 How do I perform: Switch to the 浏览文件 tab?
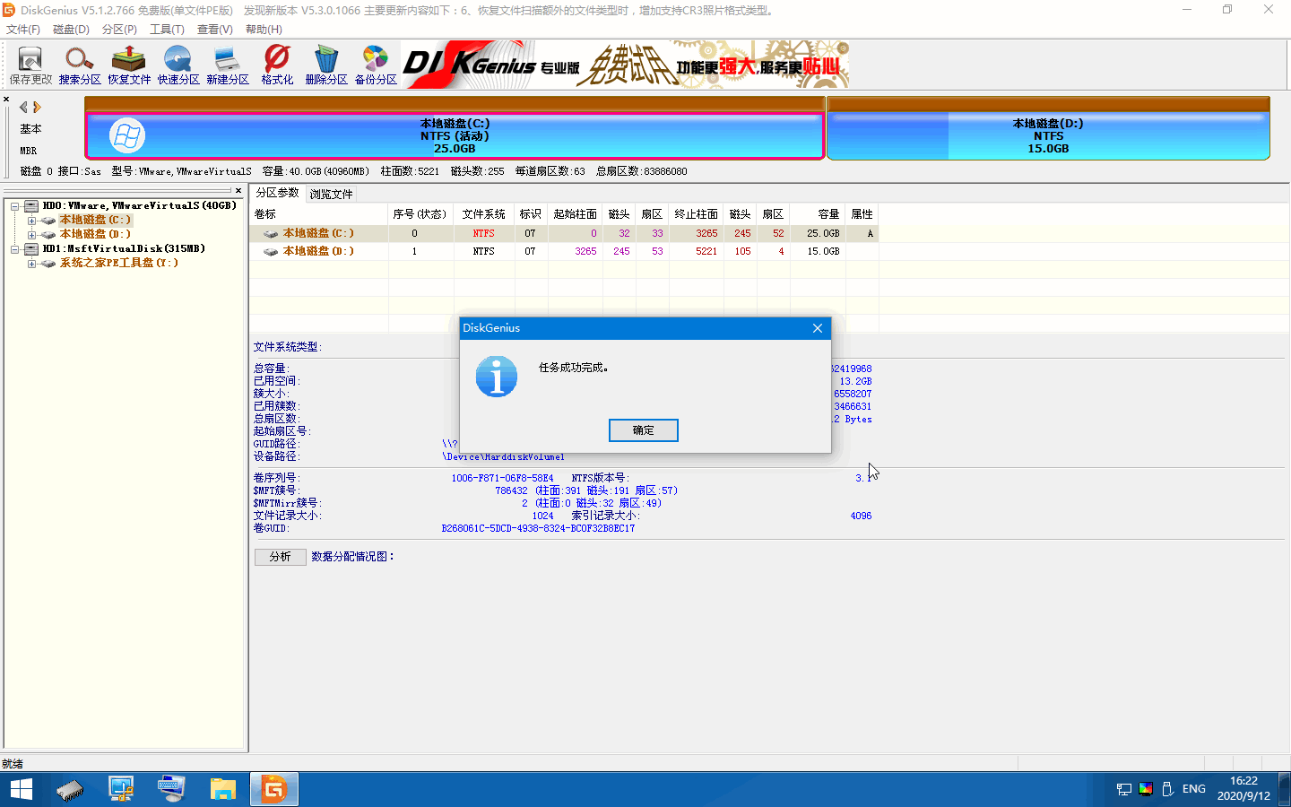331,194
